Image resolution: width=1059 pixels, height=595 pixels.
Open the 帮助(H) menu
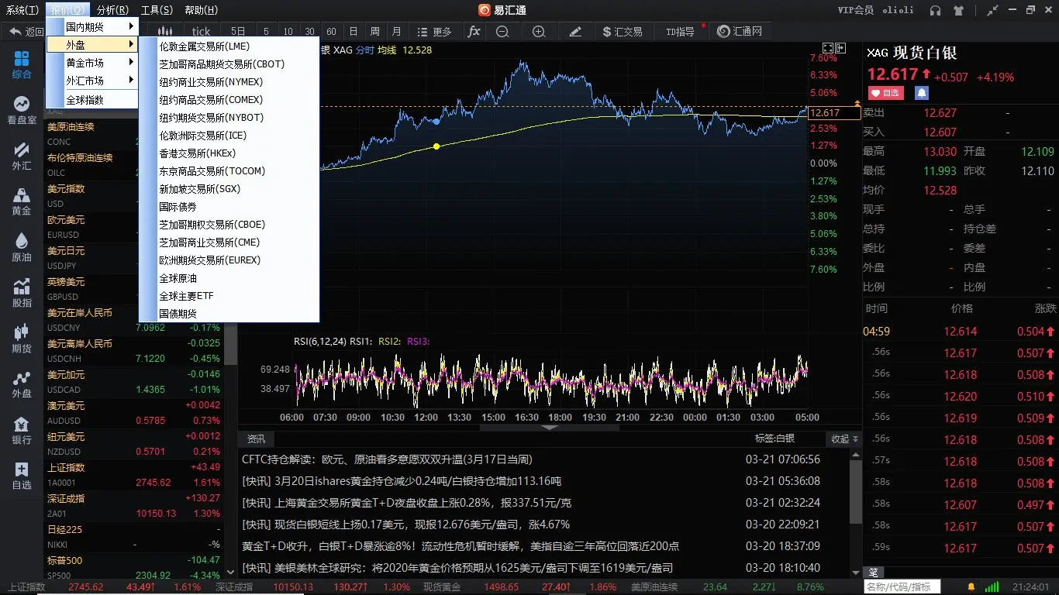point(201,10)
